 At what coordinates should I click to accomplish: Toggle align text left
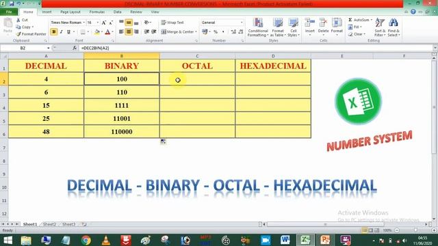click(x=121, y=32)
